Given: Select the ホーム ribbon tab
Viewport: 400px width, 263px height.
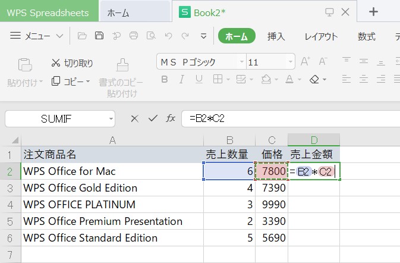Looking at the screenshot, I should pos(237,36).
